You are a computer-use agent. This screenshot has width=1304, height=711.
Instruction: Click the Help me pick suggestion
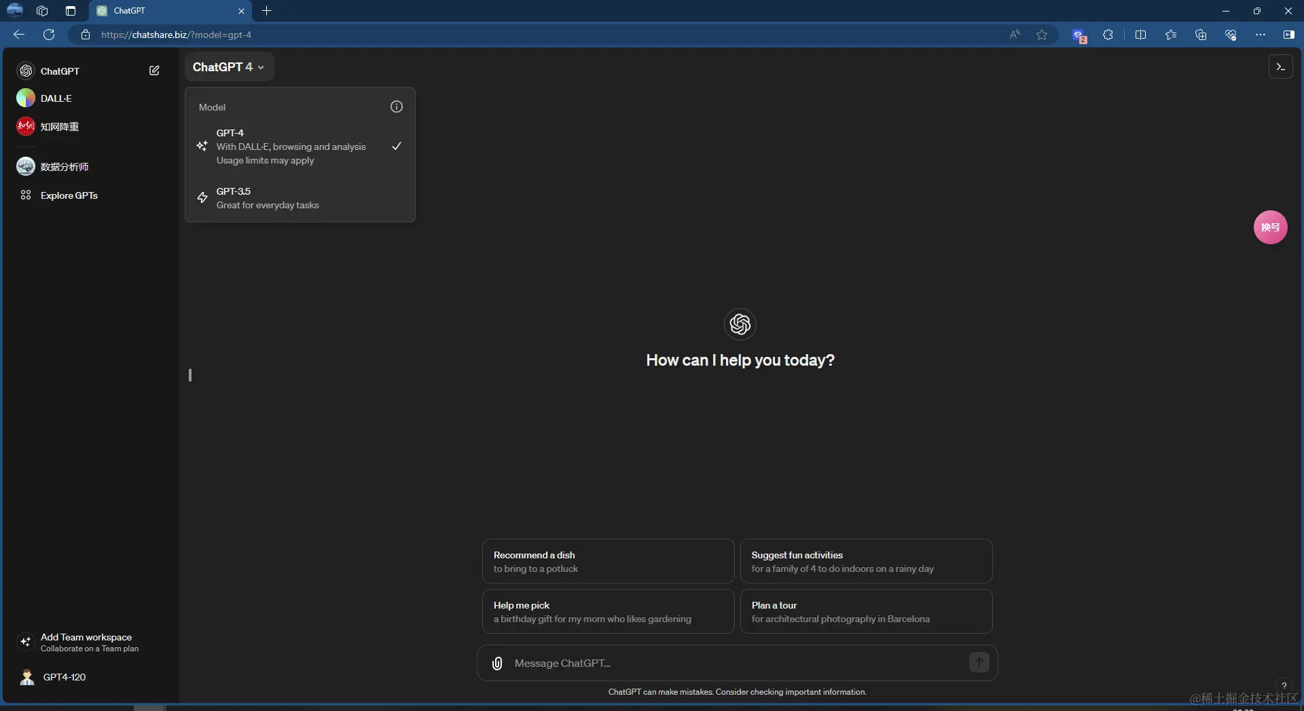tap(608, 611)
